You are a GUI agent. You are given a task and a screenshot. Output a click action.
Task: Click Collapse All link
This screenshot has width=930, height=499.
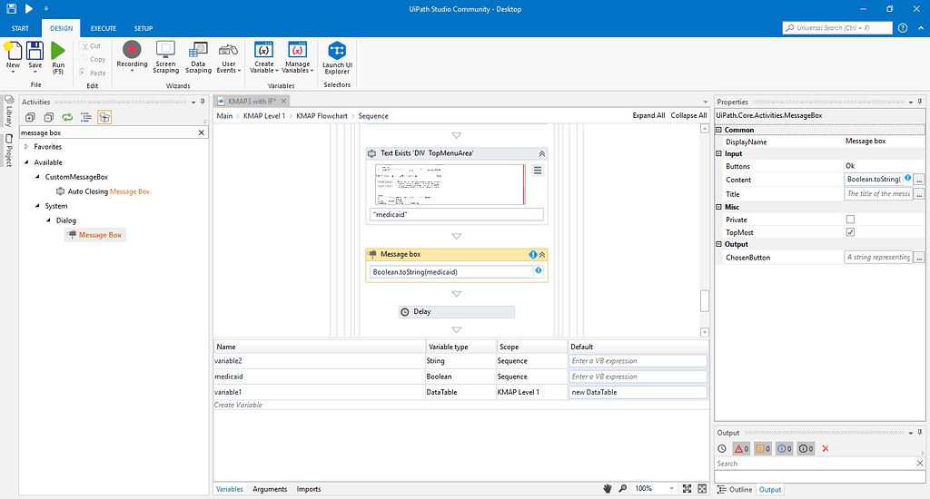click(688, 115)
